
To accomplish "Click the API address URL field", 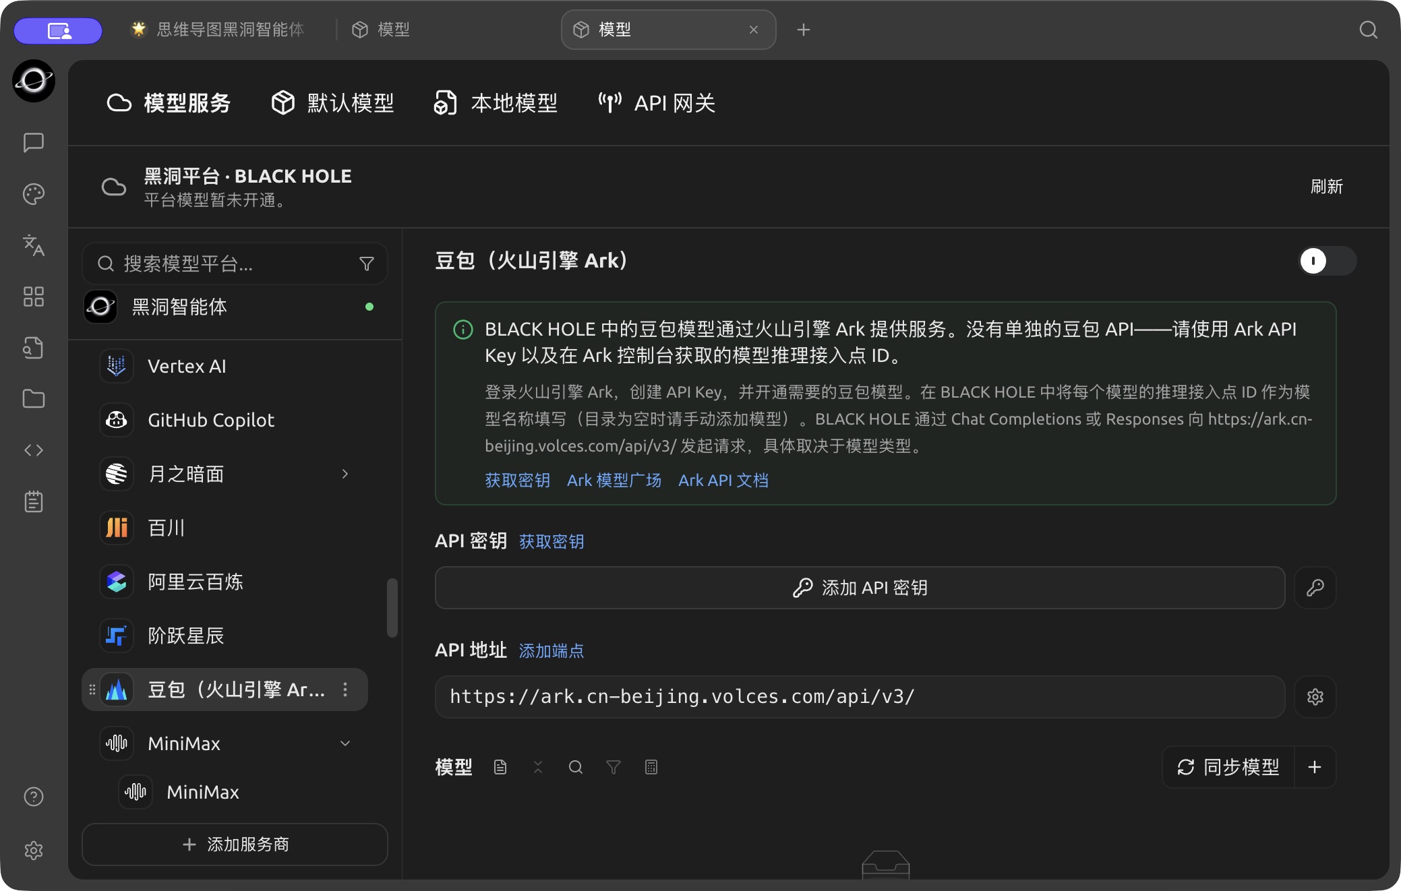I will [x=860, y=697].
